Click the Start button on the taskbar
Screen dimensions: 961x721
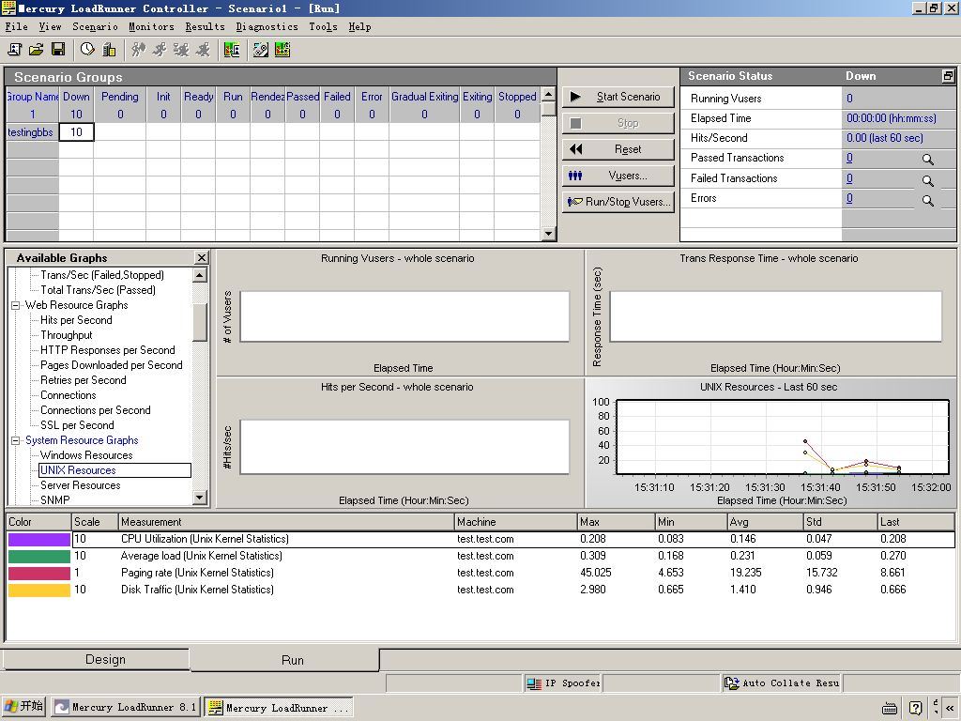[23, 708]
